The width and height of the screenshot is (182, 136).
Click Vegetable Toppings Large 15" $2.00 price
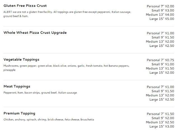162,73
